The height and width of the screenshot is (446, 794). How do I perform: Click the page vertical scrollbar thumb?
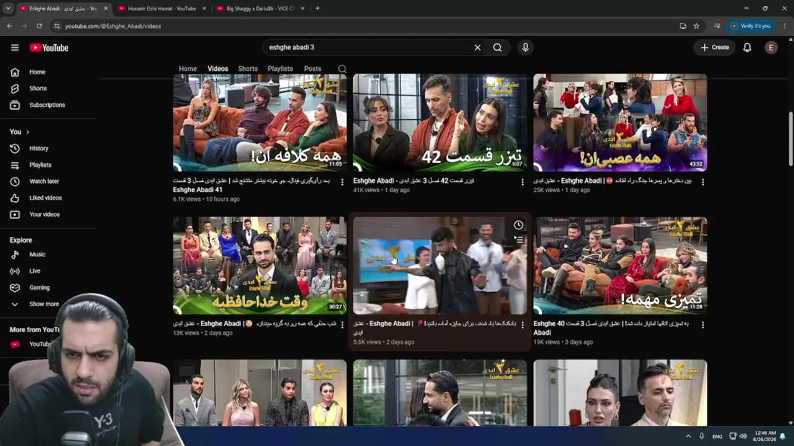click(x=790, y=139)
